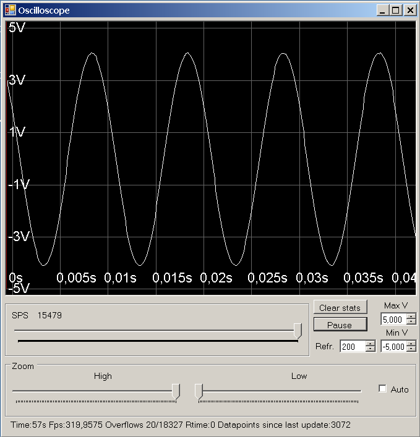Increase Refr. value with up arrow

point(371,344)
